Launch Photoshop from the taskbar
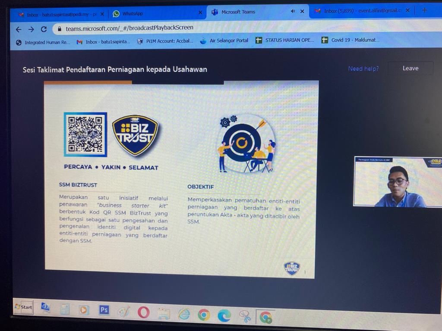The image size is (442, 331). pos(104,309)
